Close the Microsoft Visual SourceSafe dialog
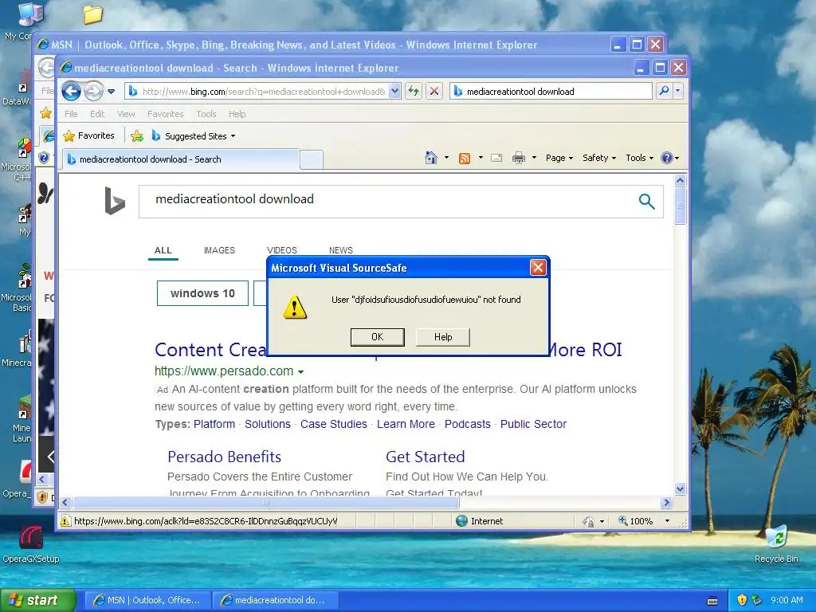Screen dimensions: 816x612 (538, 268)
